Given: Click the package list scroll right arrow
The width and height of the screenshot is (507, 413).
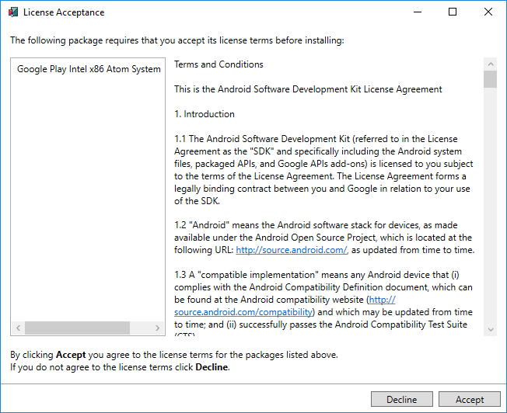Looking at the screenshot, I should pos(158,328).
